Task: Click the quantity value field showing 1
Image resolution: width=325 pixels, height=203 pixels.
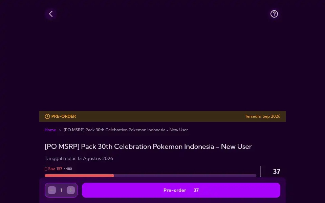Action: pyautogui.click(x=61, y=190)
